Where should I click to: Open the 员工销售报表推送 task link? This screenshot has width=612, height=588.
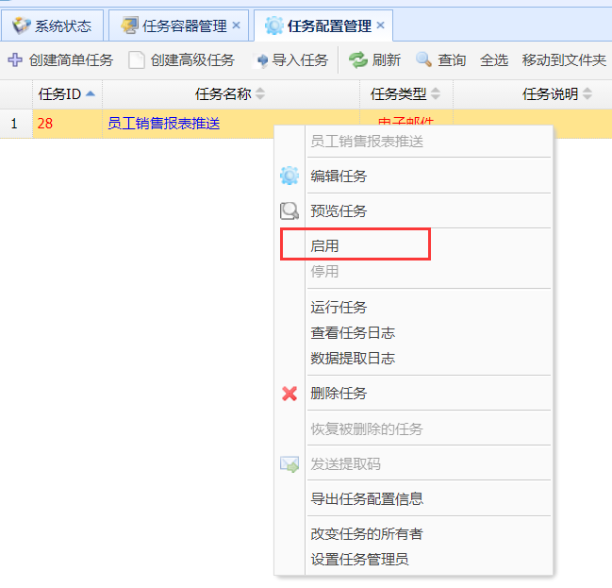click(x=164, y=124)
